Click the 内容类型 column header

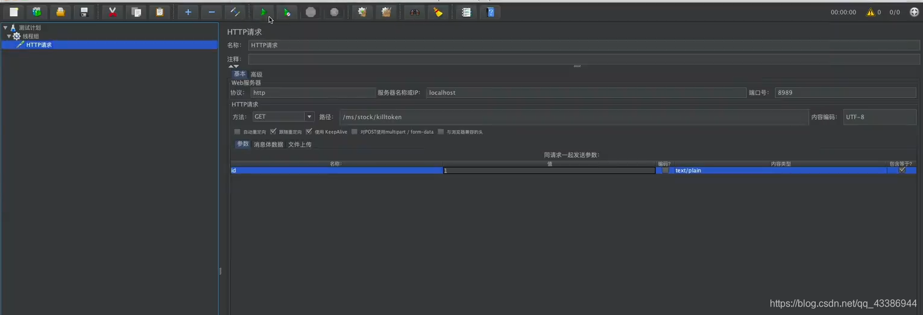pos(781,163)
